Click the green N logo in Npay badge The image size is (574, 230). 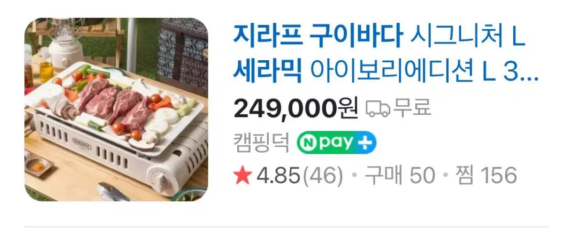click(308, 142)
